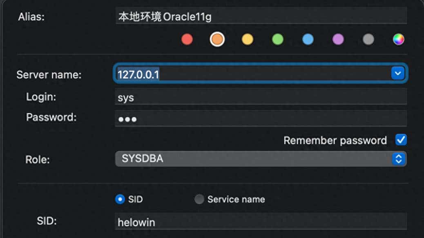This screenshot has width=424, height=238.
Task: Select the green connection color
Action: [x=277, y=39]
